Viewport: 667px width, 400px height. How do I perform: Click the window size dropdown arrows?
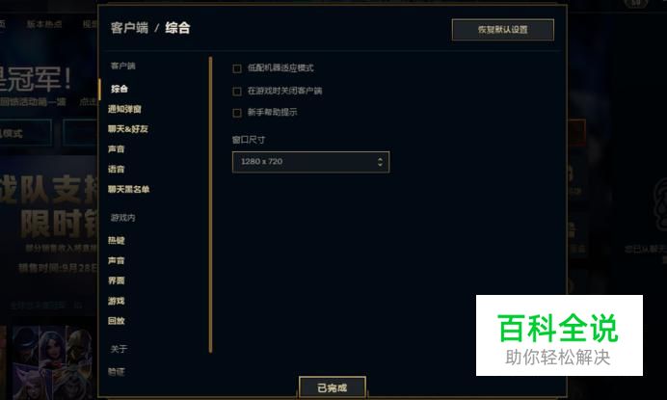tap(380, 162)
